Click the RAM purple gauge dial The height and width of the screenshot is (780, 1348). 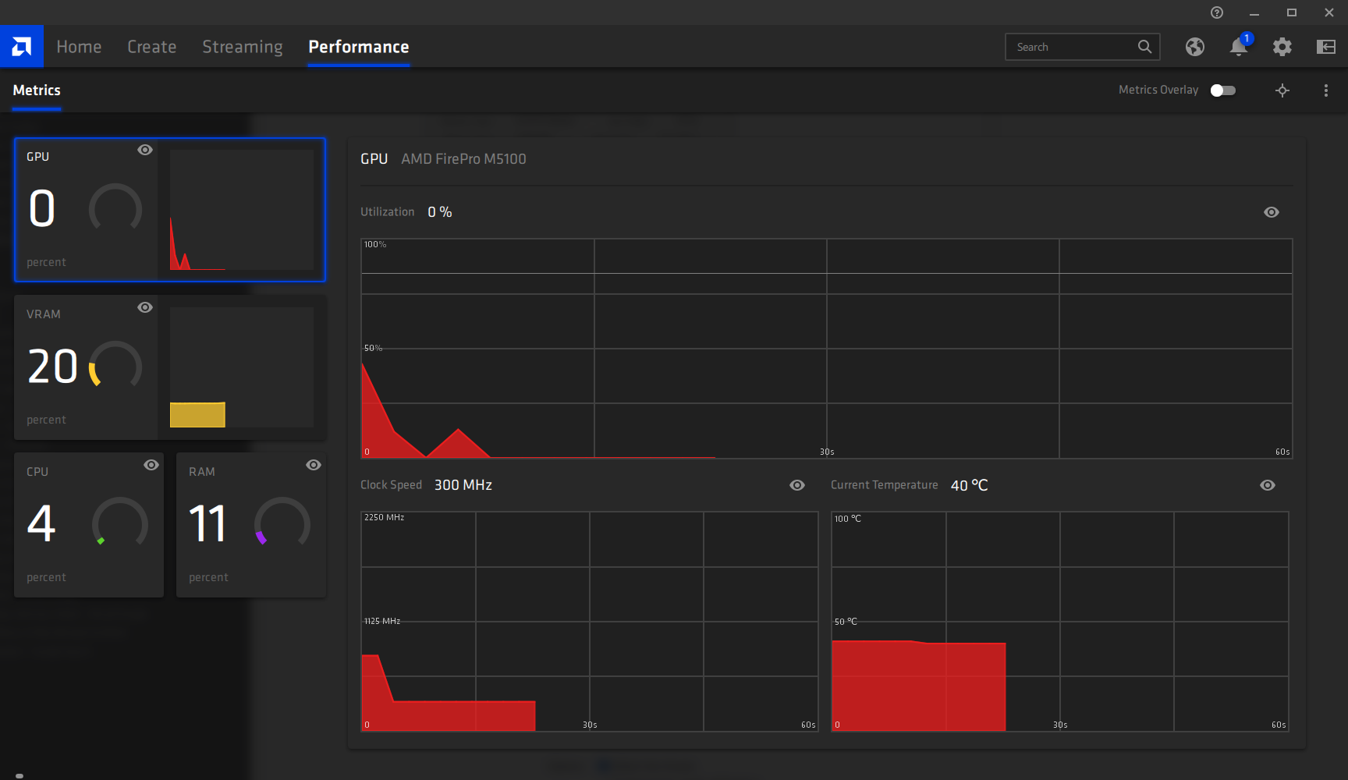282,523
